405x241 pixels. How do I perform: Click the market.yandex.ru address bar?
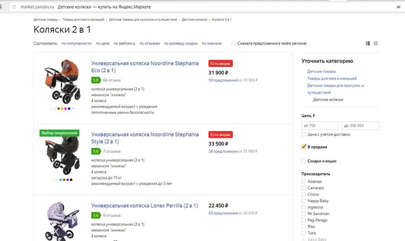[x=37, y=7]
